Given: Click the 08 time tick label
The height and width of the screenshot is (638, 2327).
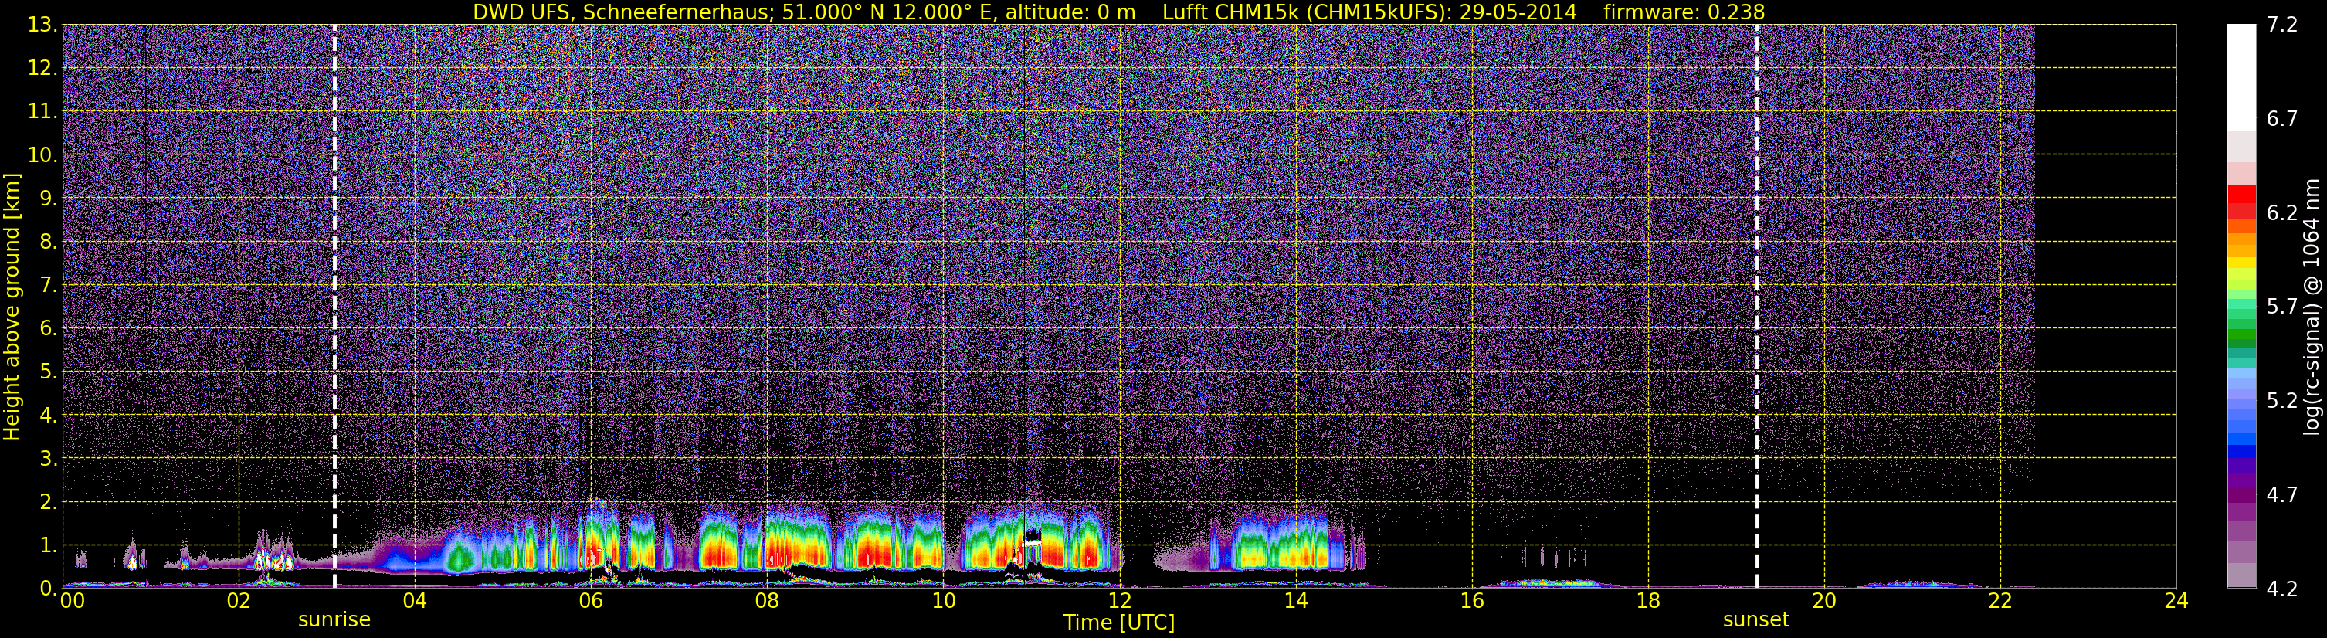Looking at the screenshot, I should click(x=767, y=602).
